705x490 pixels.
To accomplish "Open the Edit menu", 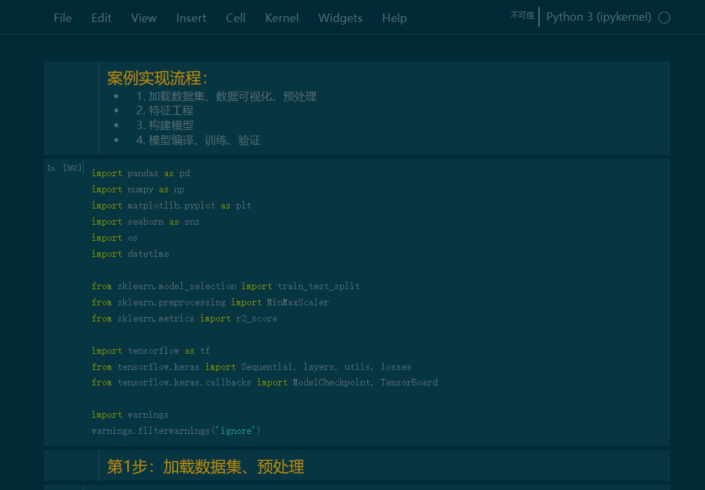I will pyautogui.click(x=101, y=18).
